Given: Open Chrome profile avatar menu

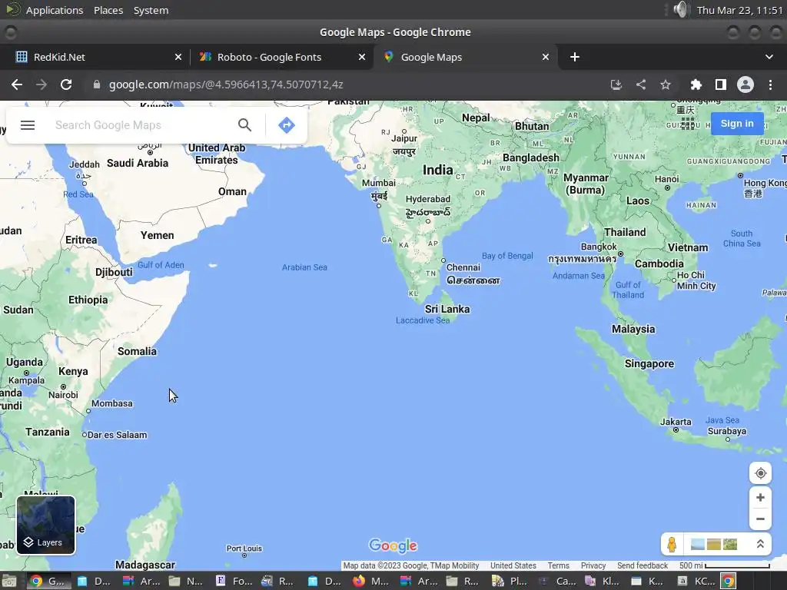Looking at the screenshot, I should [745, 85].
